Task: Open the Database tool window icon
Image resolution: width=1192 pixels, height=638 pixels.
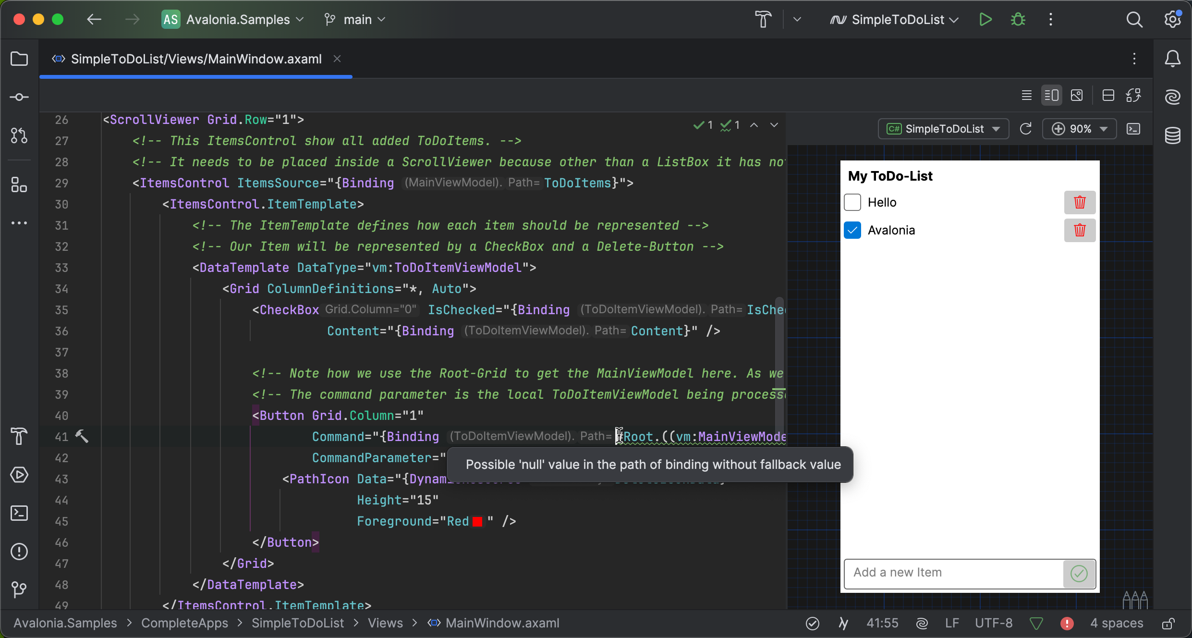Action: point(1172,135)
